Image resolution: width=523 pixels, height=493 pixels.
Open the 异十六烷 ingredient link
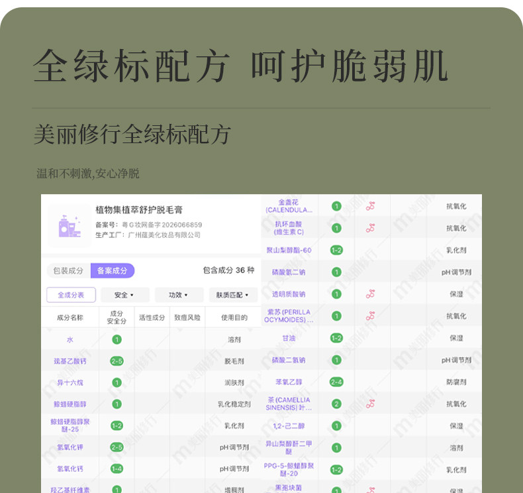point(70,382)
